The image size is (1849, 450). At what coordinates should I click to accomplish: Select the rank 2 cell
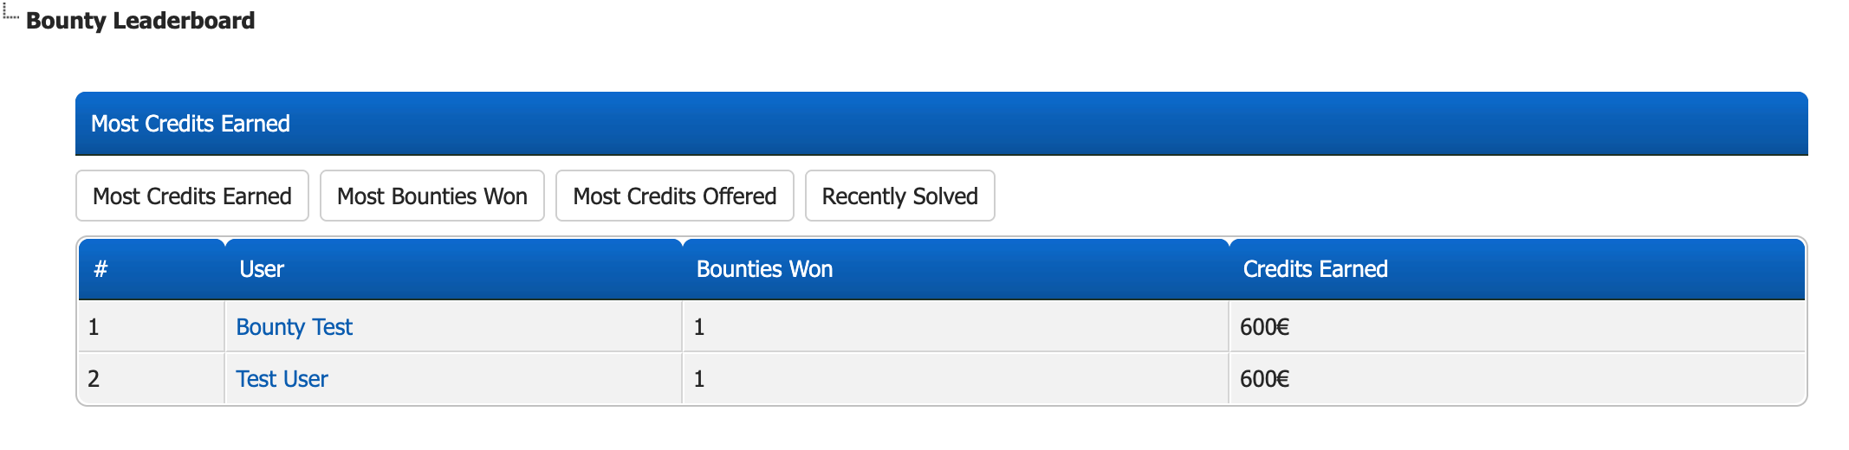point(152,379)
